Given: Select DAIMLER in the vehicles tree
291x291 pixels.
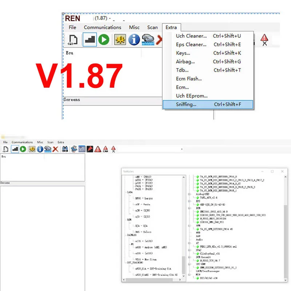Looking at the screenshot, I should pyautogui.click(x=132, y=235).
